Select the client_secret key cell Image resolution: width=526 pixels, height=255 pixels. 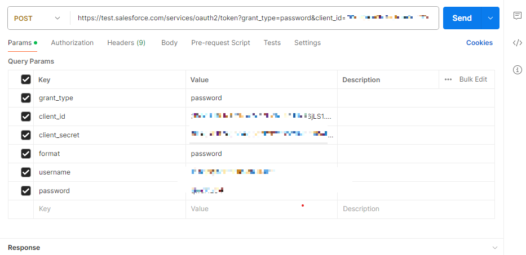(x=109, y=135)
